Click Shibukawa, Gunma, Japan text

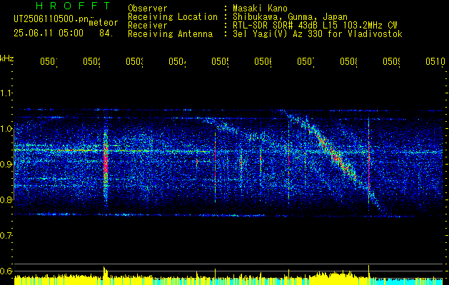click(290, 17)
